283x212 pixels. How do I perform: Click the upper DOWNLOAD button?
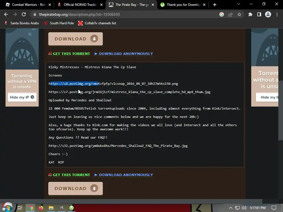pyautogui.click(x=75, y=39)
